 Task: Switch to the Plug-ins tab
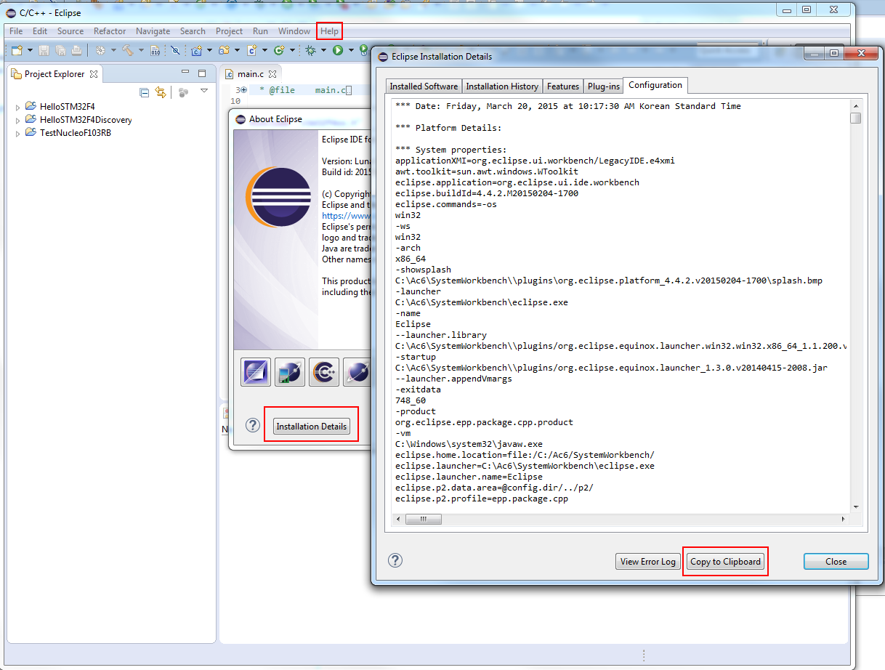pyautogui.click(x=603, y=86)
